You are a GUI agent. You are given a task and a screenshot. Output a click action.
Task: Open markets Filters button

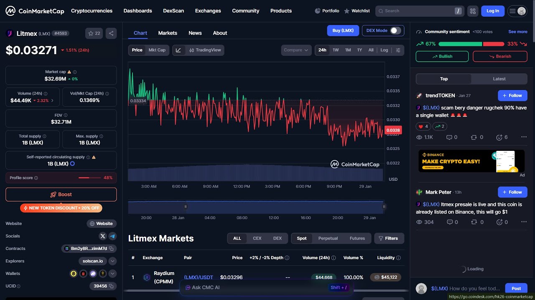(388, 238)
